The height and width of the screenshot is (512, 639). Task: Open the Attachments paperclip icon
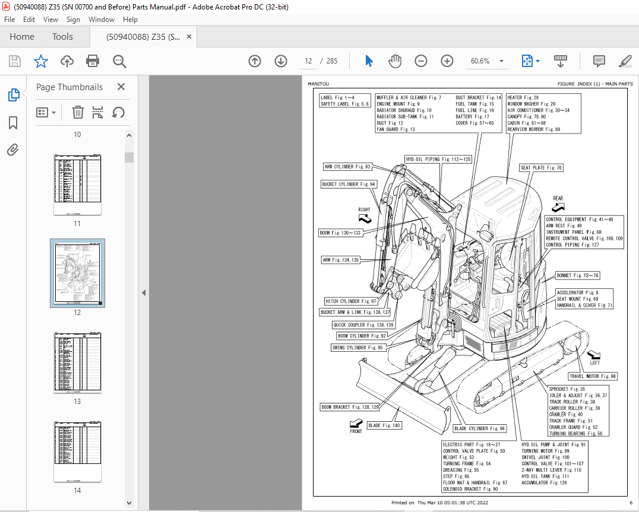coord(13,150)
